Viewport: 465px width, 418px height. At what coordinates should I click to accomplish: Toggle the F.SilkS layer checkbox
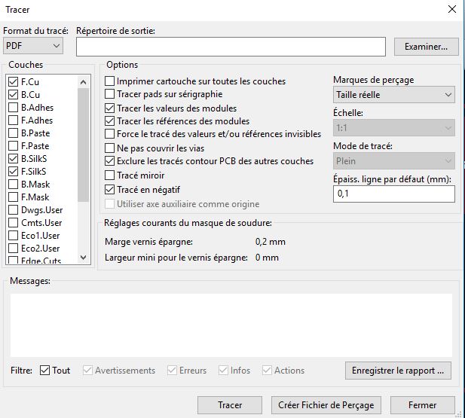tap(14, 172)
